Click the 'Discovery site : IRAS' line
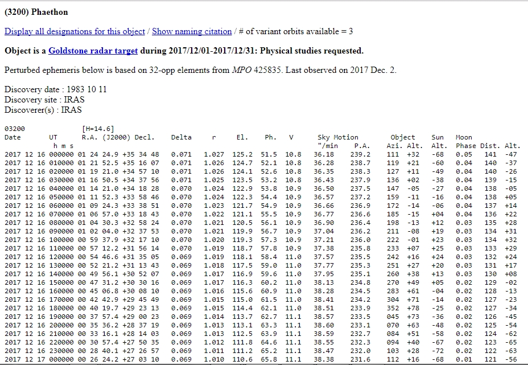The image size is (528, 365). coord(44,100)
